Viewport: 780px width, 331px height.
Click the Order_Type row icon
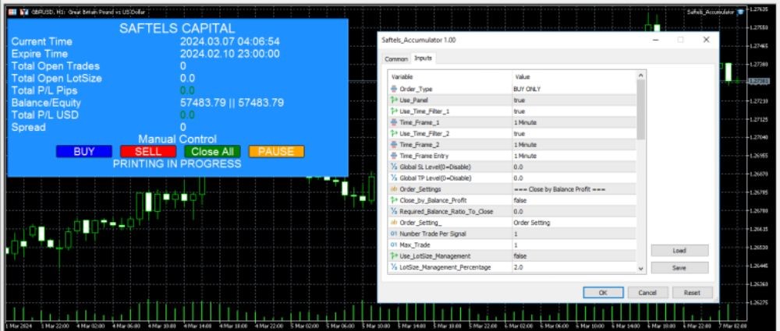[394, 89]
